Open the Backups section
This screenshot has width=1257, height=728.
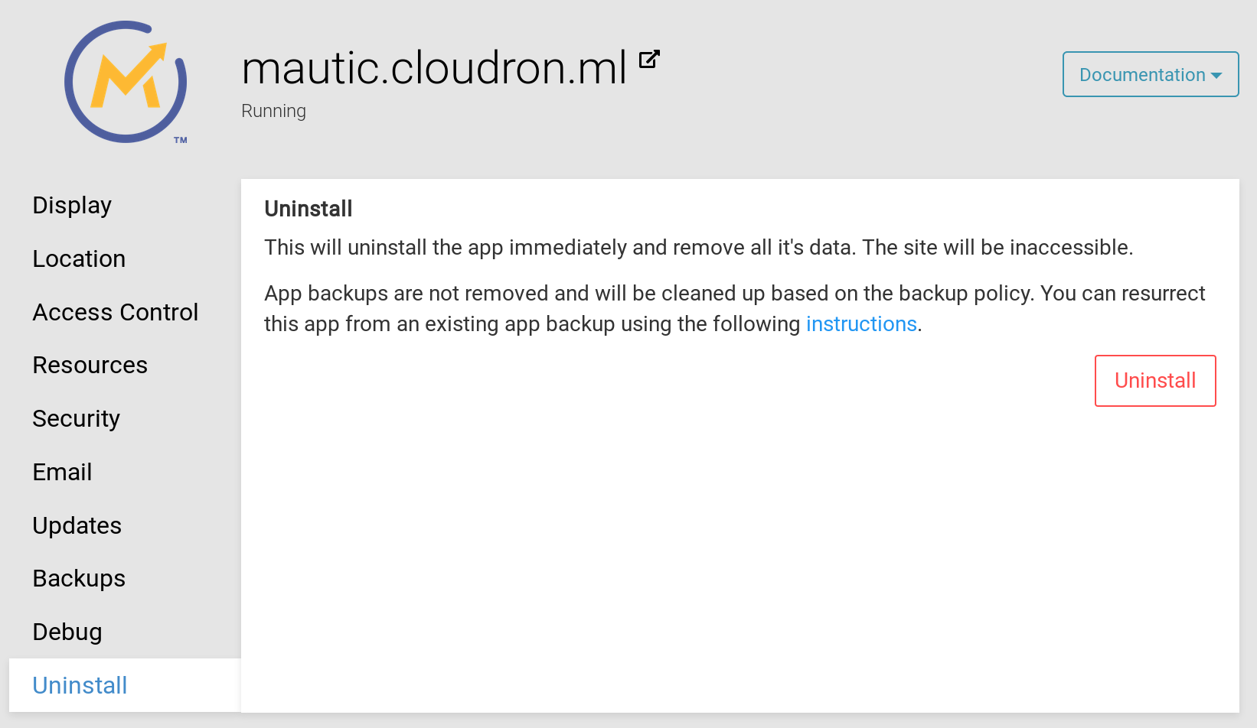coord(79,578)
